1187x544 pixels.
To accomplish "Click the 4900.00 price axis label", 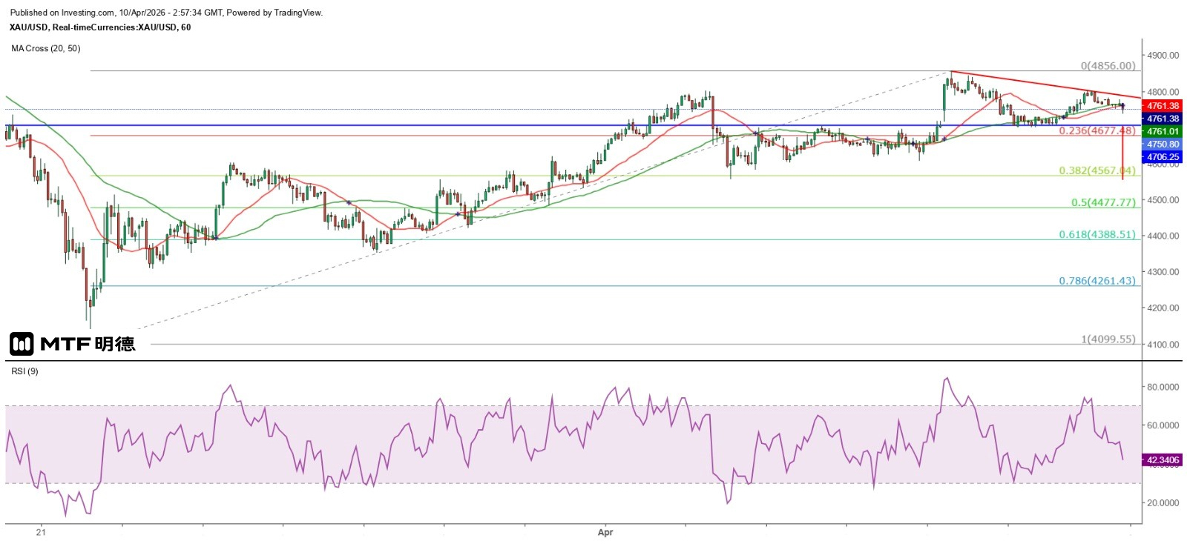I will (1163, 56).
